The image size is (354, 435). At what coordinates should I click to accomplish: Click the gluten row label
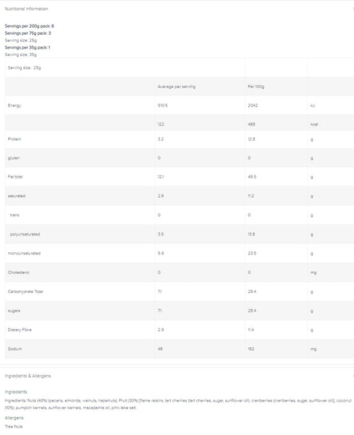(x=14, y=158)
